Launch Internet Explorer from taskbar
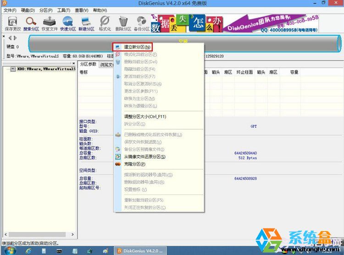This screenshot has height=255, width=344. pos(28,251)
